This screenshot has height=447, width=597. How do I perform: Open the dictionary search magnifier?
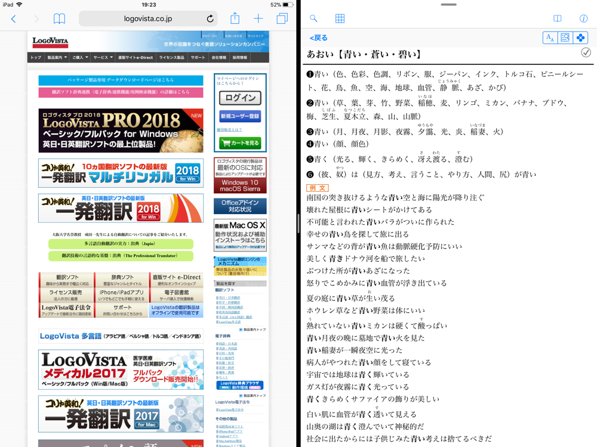click(x=313, y=18)
